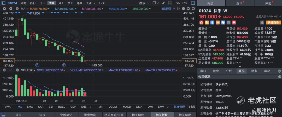Click the second E earnings marker on timeline
Image resolution: width=282 pixels, height=117 pixels.
point(64,65)
